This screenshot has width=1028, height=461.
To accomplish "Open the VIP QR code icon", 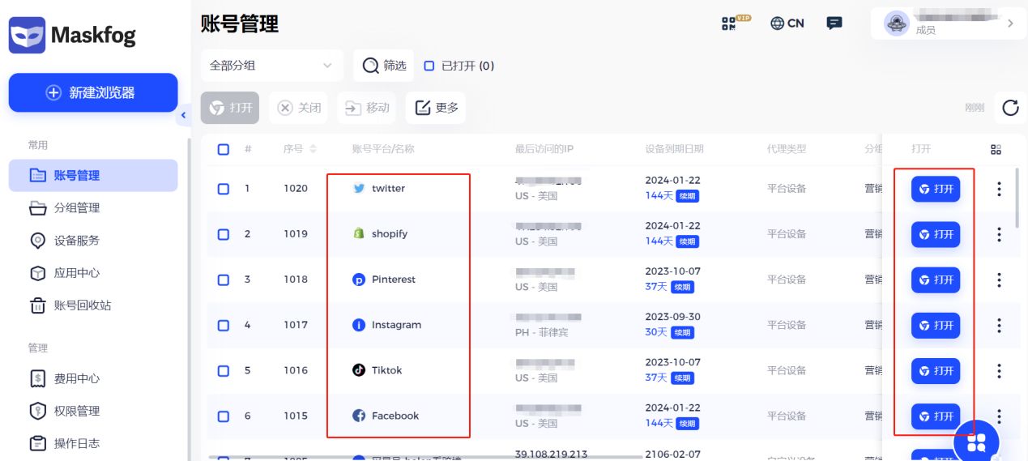I will tap(736, 23).
